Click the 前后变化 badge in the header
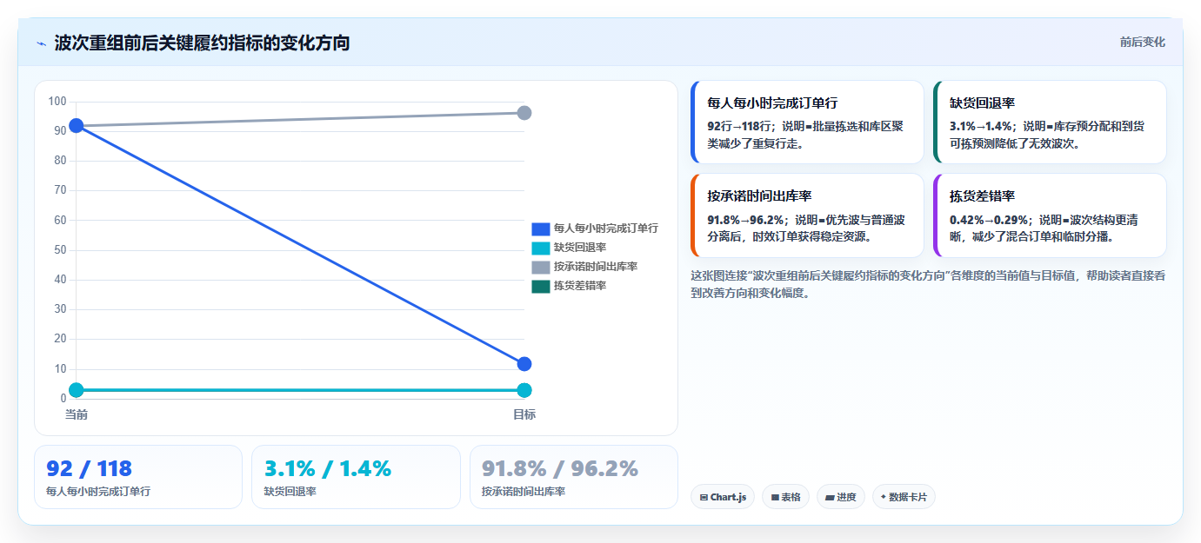This screenshot has width=1201, height=543. (1142, 42)
